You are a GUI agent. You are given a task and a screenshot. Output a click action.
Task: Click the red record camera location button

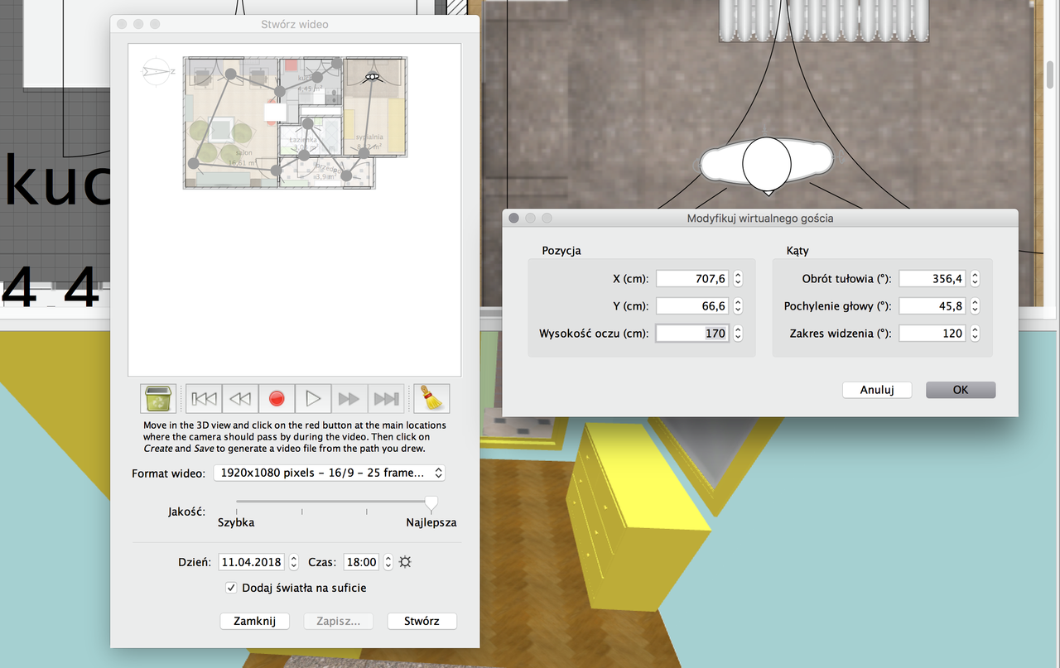click(x=277, y=399)
